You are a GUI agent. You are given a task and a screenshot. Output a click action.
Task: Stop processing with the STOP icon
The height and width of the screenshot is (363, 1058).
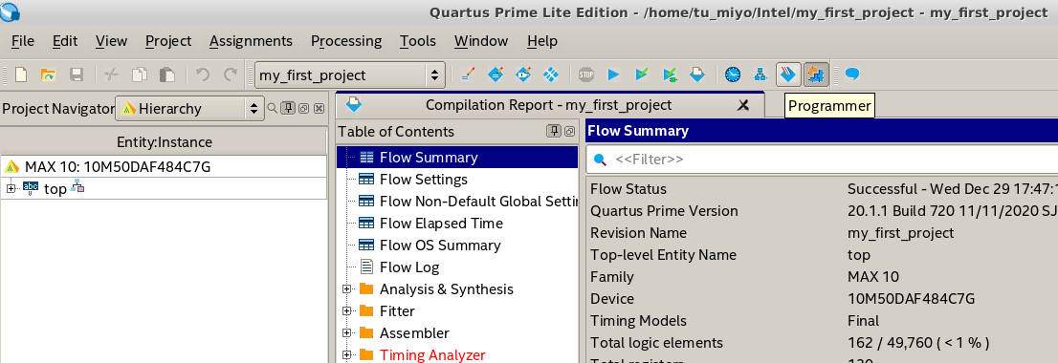(x=586, y=75)
